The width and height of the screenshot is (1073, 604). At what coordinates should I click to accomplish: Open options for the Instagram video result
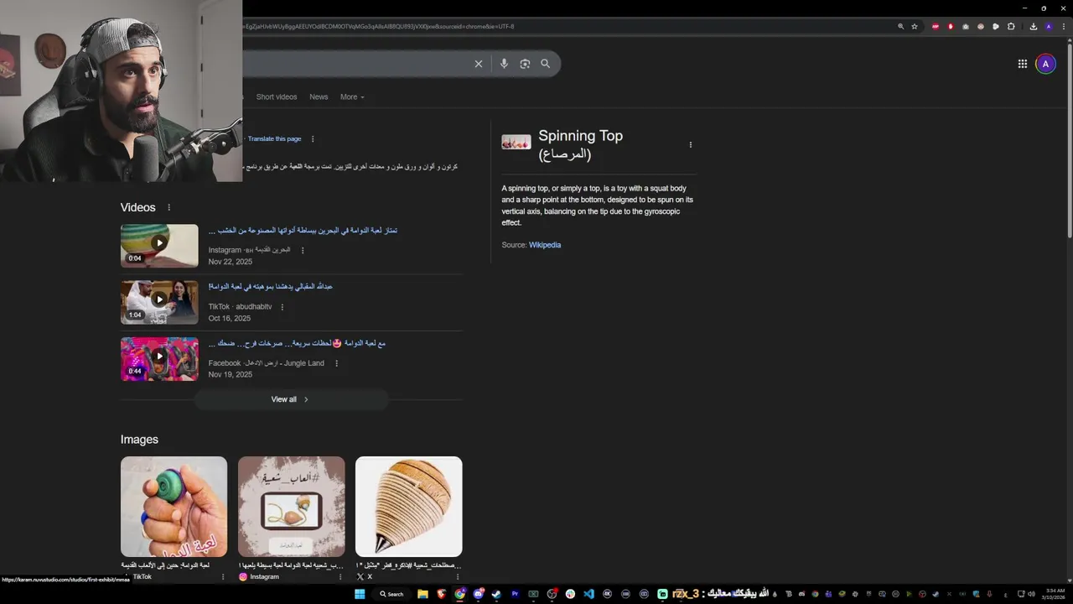[303, 250]
